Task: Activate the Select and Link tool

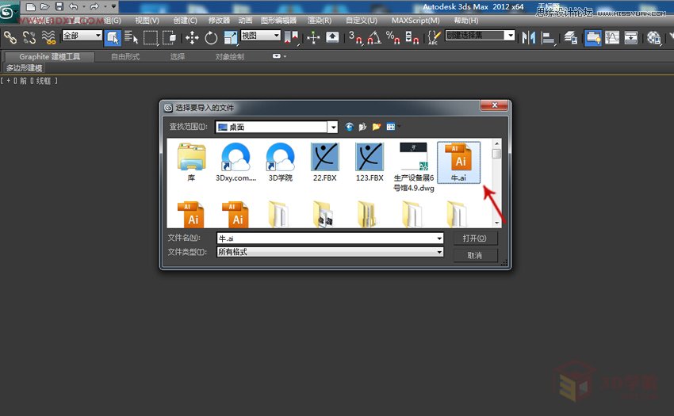Action: pos(10,38)
